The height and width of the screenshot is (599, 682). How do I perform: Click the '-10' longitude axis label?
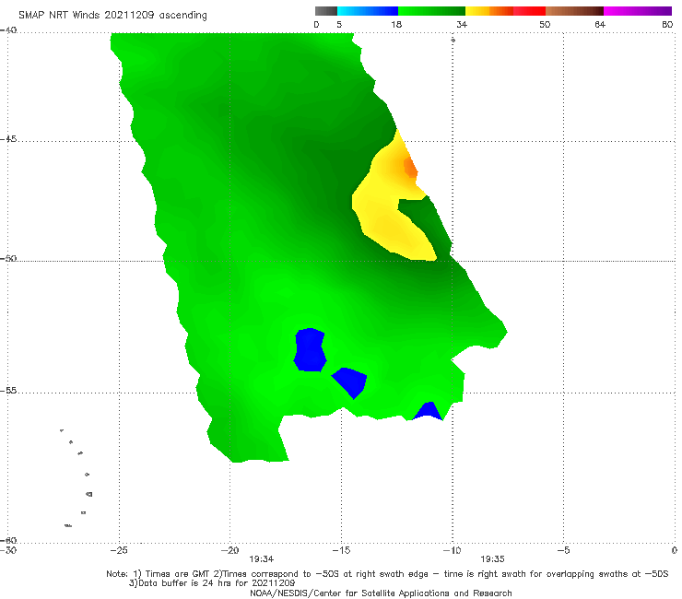pyautogui.click(x=452, y=550)
